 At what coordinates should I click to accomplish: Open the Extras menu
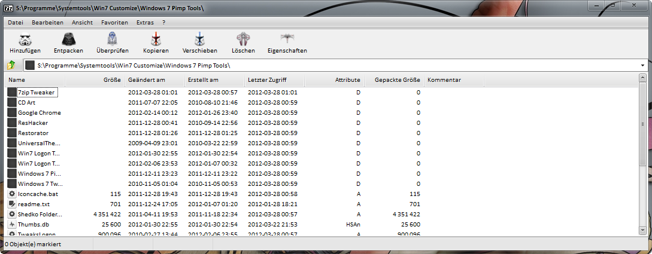point(145,23)
